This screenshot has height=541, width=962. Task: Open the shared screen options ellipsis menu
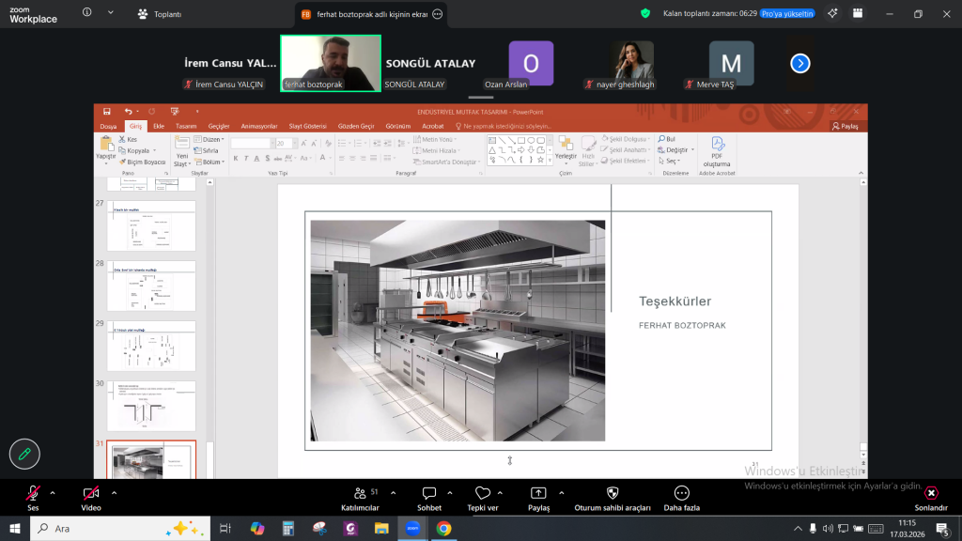pos(437,14)
